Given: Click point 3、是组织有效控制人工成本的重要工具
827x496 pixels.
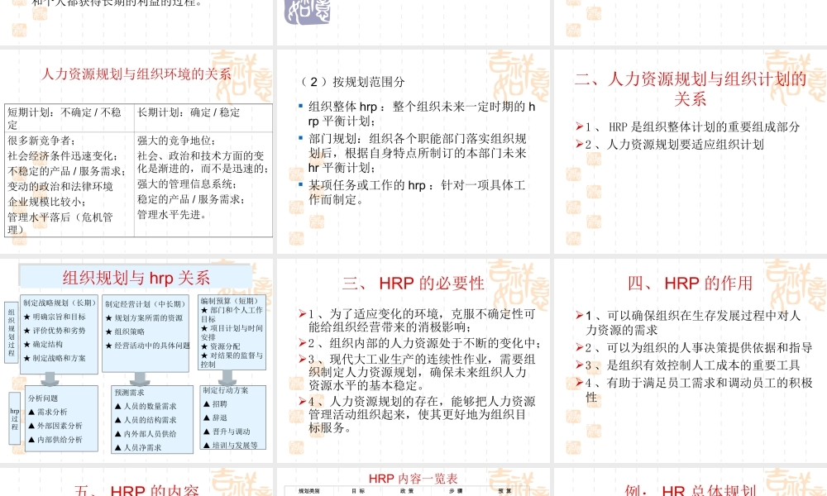Looking at the screenshot, I should pyautogui.click(x=692, y=365).
